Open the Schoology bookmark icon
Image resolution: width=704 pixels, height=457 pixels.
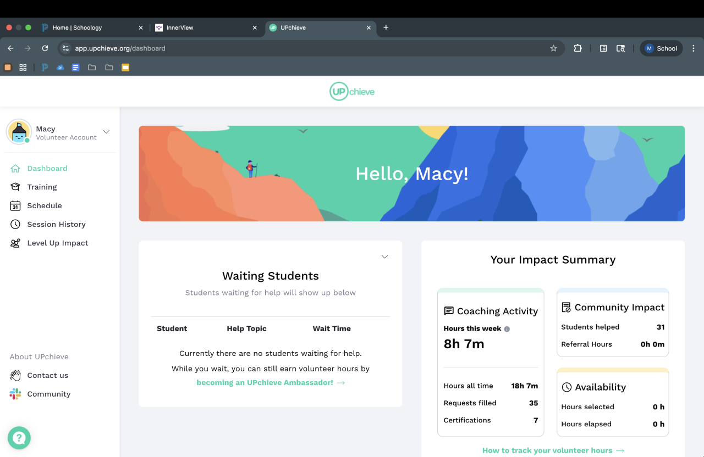pos(45,68)
